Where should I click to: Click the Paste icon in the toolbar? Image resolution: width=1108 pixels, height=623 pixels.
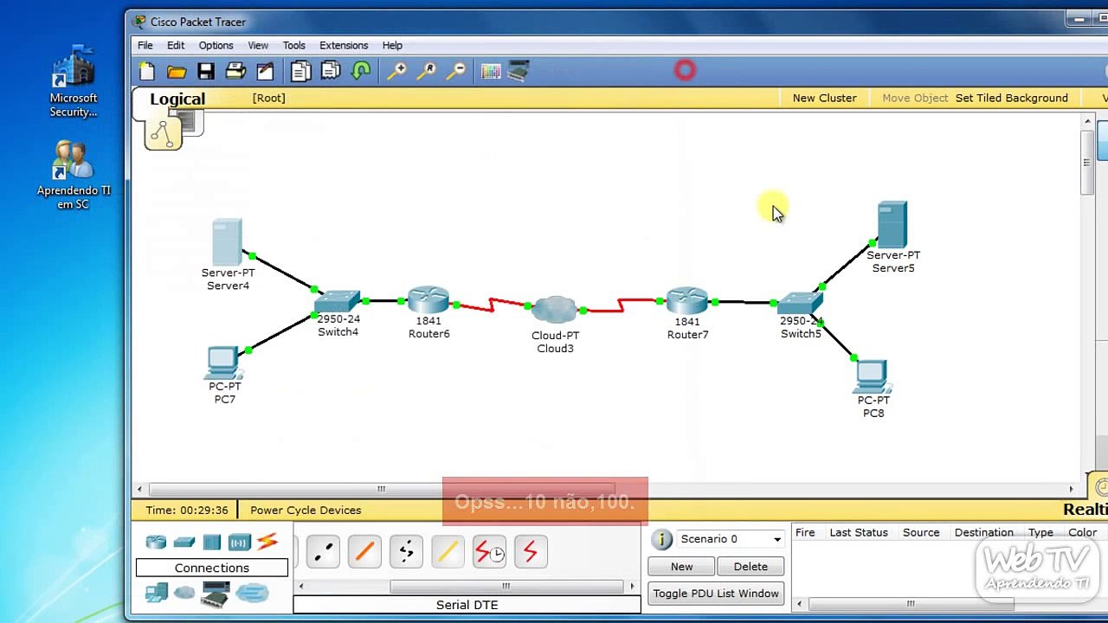(331, 72)
